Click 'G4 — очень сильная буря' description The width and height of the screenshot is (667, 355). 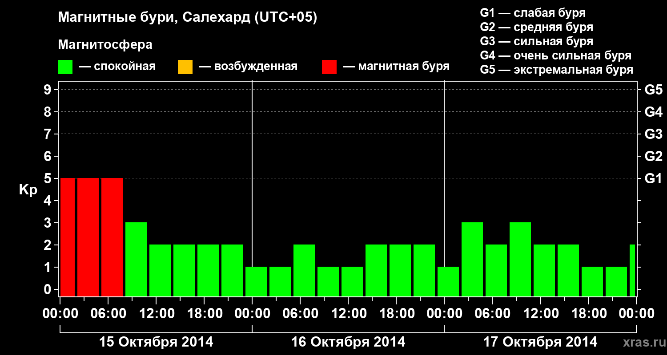coord(556,55)
